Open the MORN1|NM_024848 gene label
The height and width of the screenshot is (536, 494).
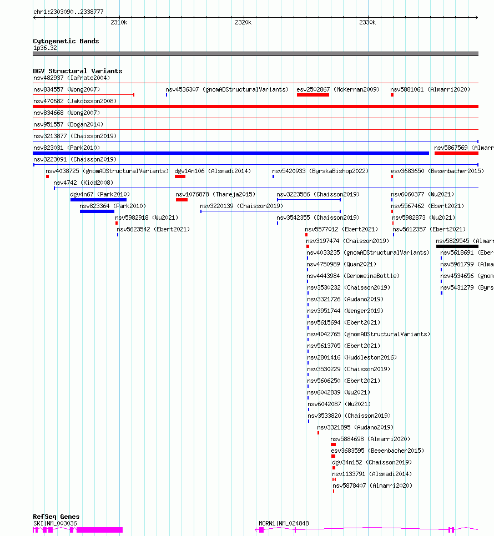click(x=284, y=523)
